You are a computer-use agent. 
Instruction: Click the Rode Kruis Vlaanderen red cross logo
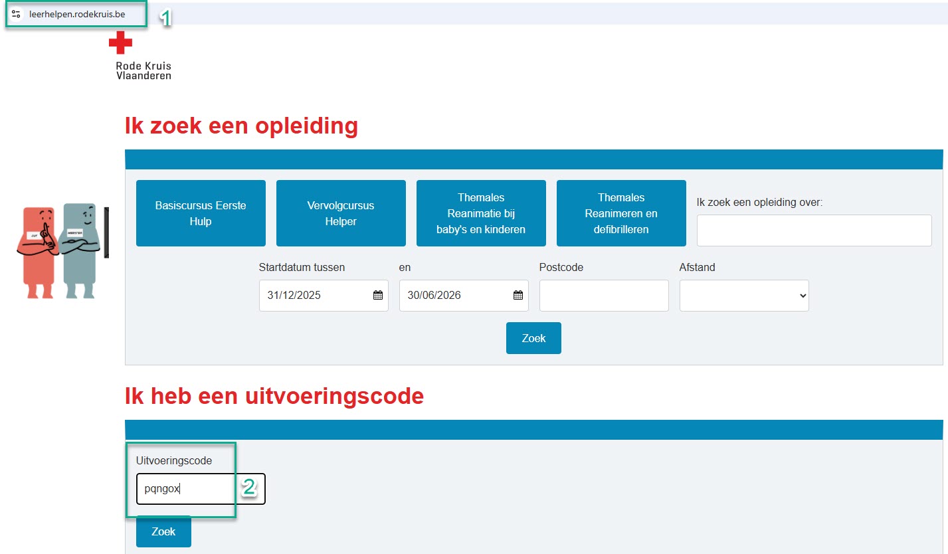tap(121, 43)
